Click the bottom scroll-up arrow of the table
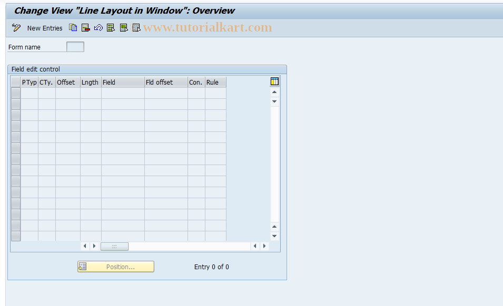 274,227
